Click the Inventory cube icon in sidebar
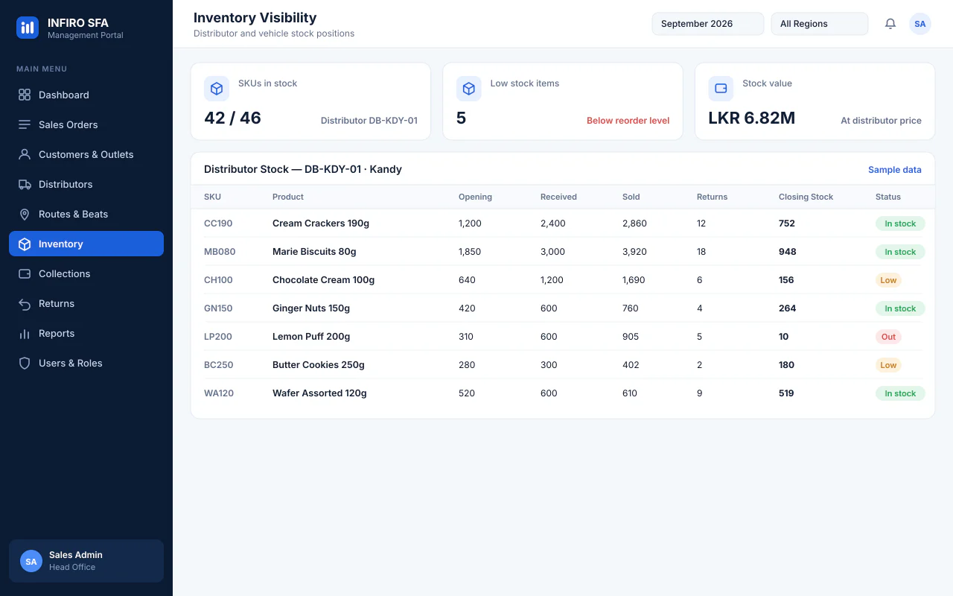This screenshot has width=953, height=596. (x=25, y=244)
